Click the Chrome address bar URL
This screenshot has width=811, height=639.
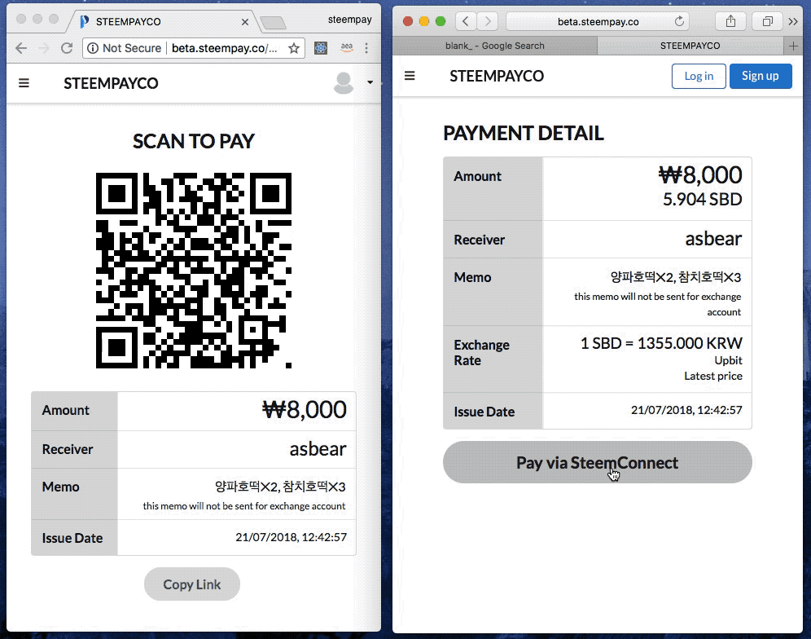tap(225, 48)
